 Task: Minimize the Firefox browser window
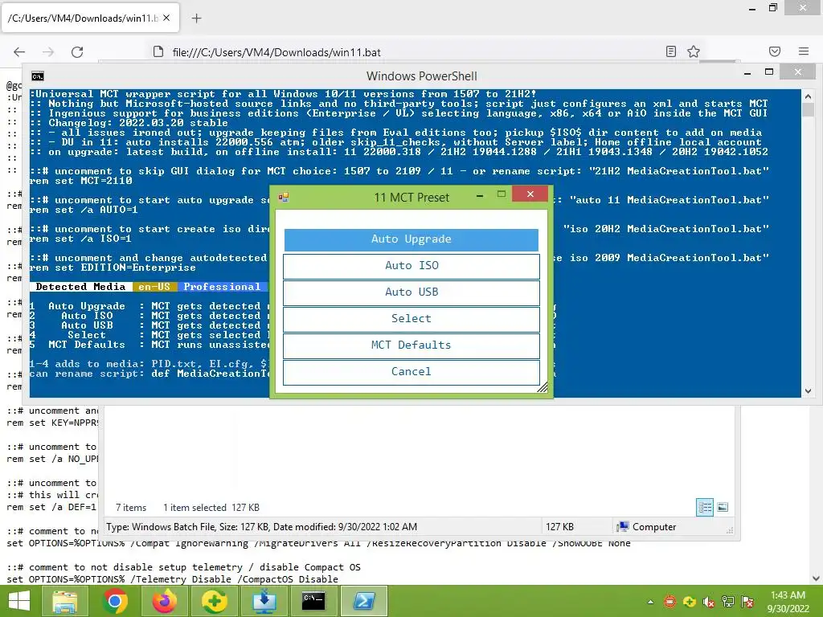tap(752, 8)
